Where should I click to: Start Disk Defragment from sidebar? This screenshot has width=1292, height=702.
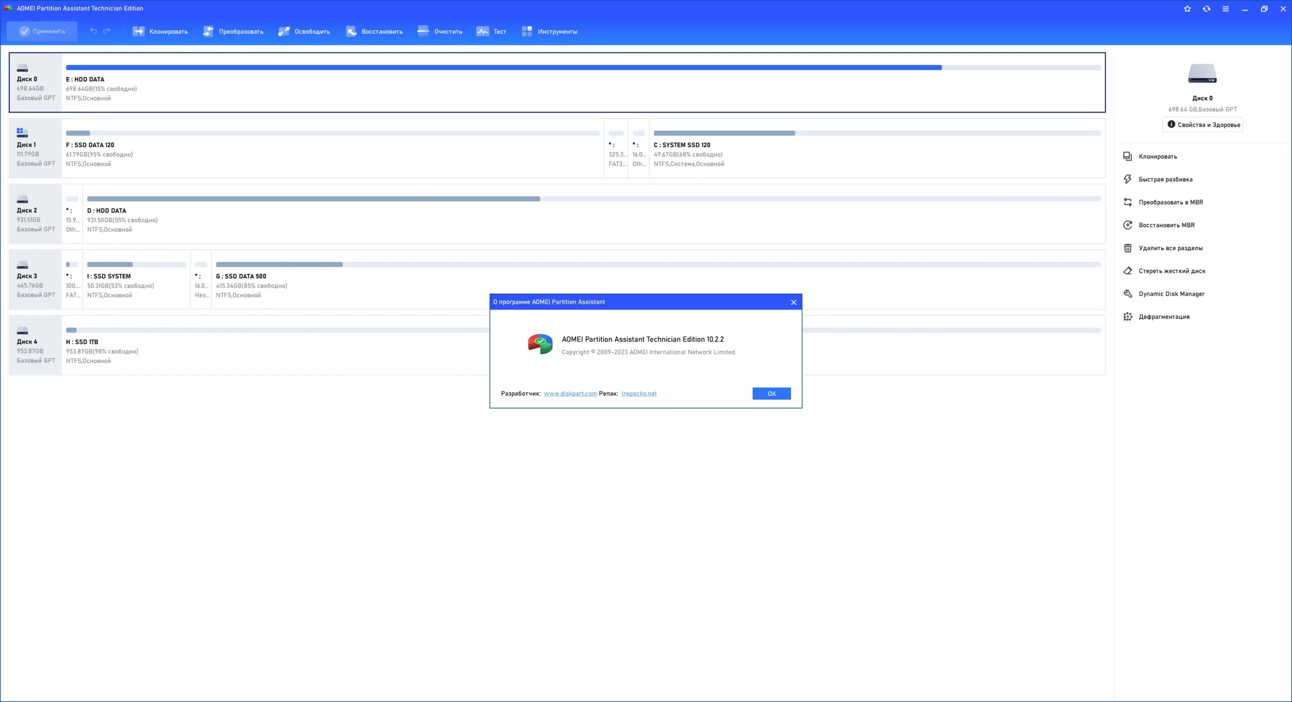1163,317
